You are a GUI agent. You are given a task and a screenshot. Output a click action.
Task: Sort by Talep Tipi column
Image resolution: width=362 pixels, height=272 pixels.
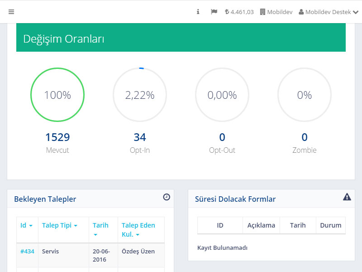pos(59,225)
